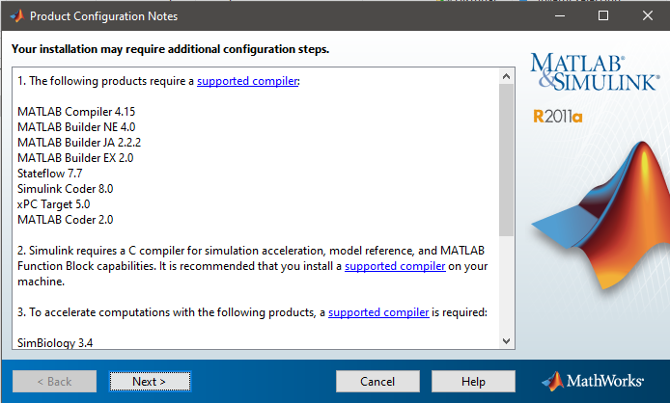Image resolution: width=670 pixels, height=403 pixels.
Task: Click the heading about additional configuration steps
Action: [170, 49]
